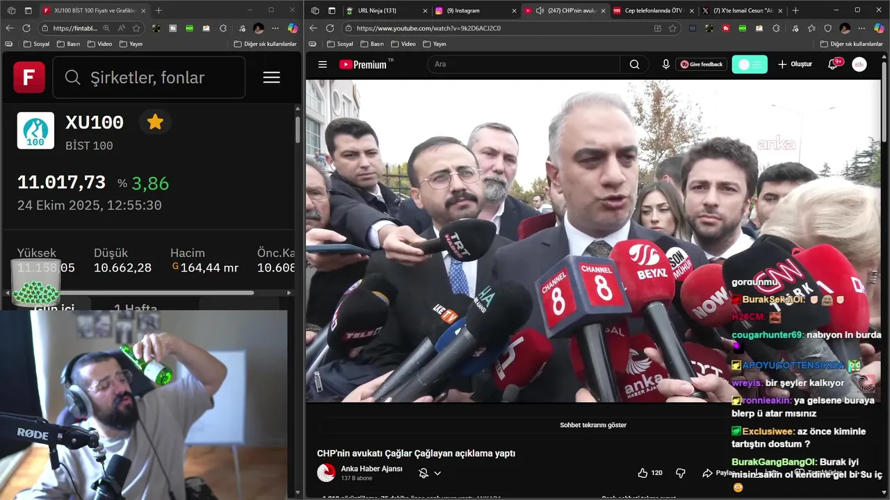The height and width of the screenshot is (500, 890).
Task: Start YouTube voice search with microphone
Action: pos(665,64)
